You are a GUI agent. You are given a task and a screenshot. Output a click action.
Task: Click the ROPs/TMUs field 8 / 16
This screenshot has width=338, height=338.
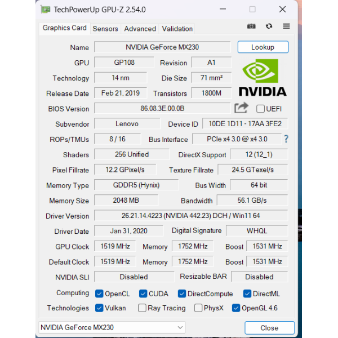(118, 139)
